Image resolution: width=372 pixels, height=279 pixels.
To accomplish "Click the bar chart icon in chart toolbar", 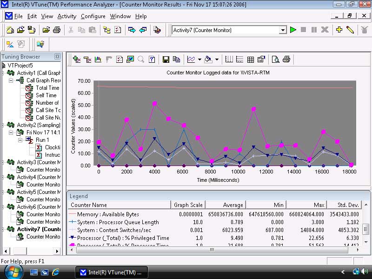I will coord(98,60).
